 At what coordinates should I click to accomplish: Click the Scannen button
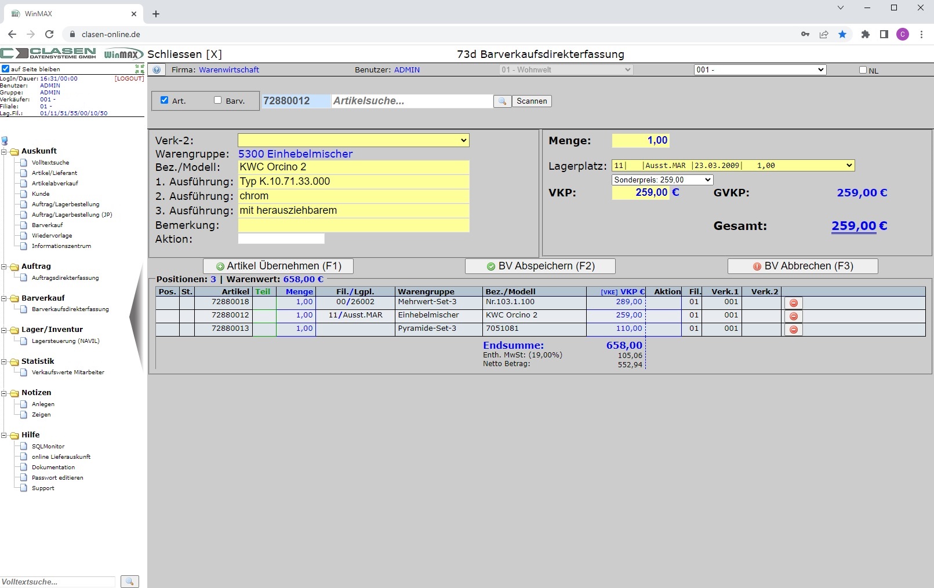532,101
